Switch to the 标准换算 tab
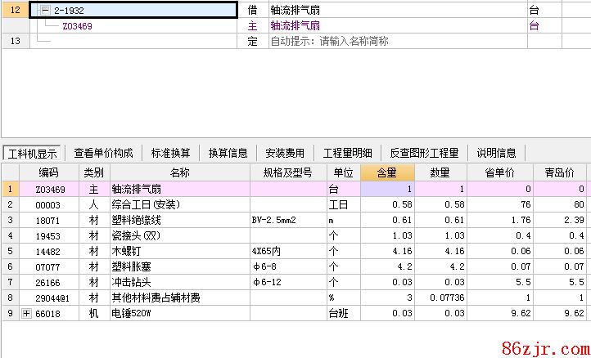The image size is (591, 358). click(170, 153)
